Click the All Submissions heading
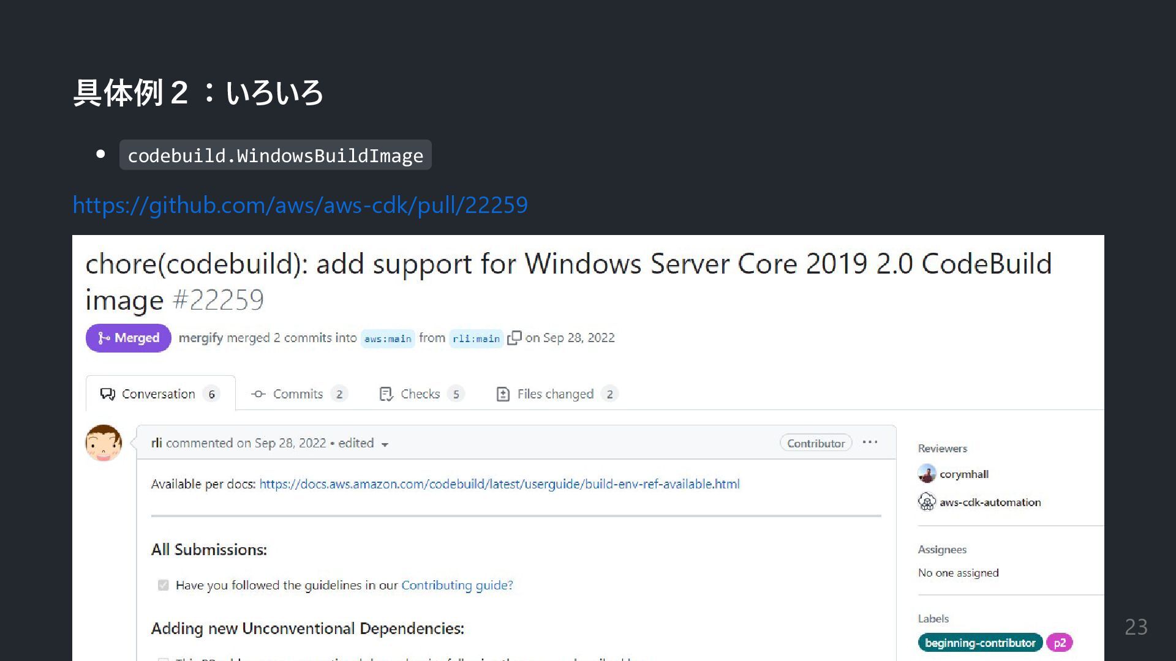The height and width of the screenshot is (661, 1176). 209,550
